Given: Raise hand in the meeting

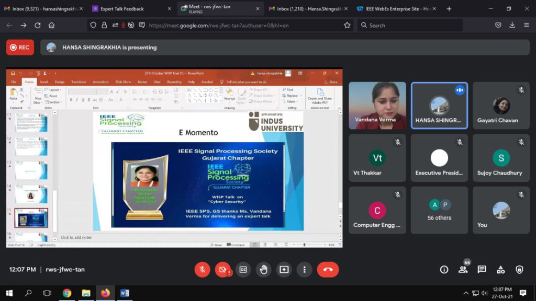Looking at the screenshot, I should tap(264, 270).
